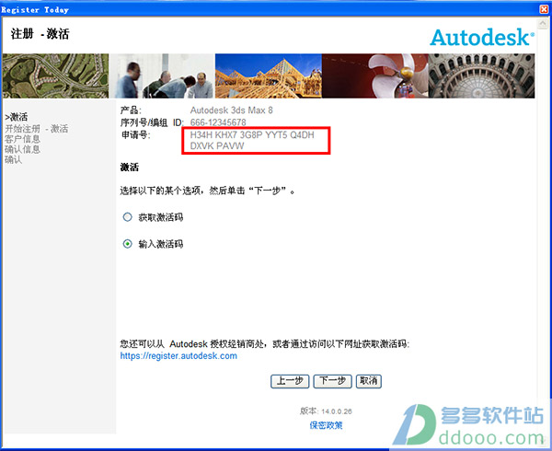Open the 保密政策 privacy policy link
Viewport: 552px width, 451px height.
click(326, 425)
